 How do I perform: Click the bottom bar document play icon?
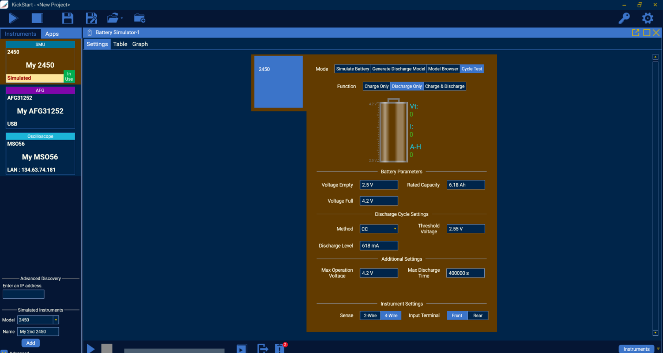pyautogui.click(x=242, y=349)
